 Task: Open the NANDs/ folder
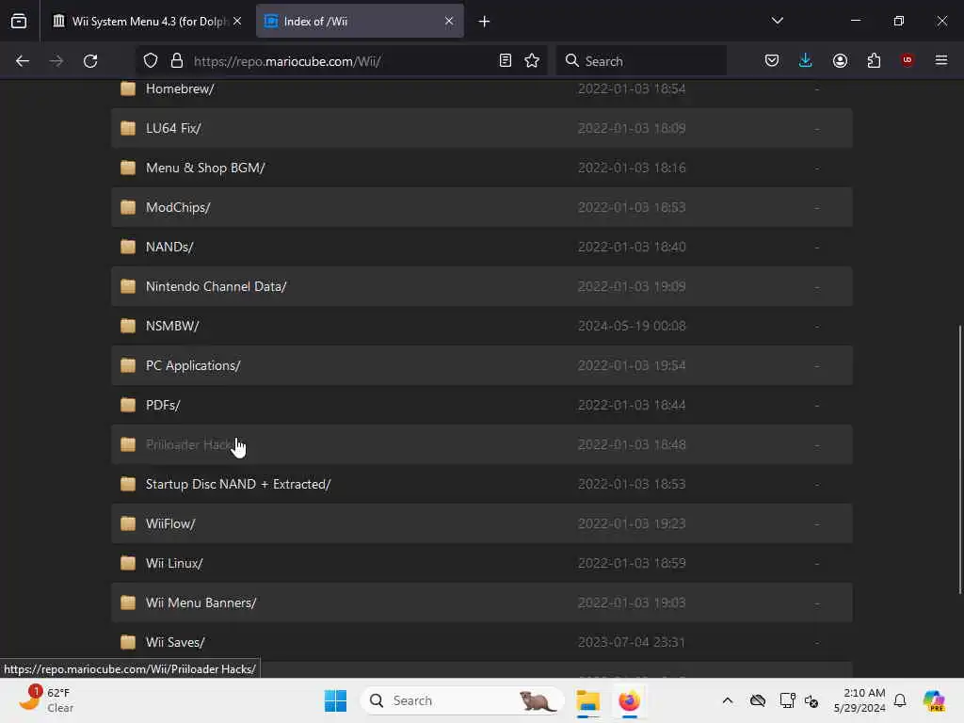[x=169, y=247]
